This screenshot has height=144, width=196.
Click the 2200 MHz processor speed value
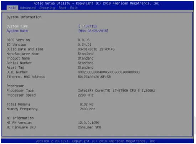86,95
